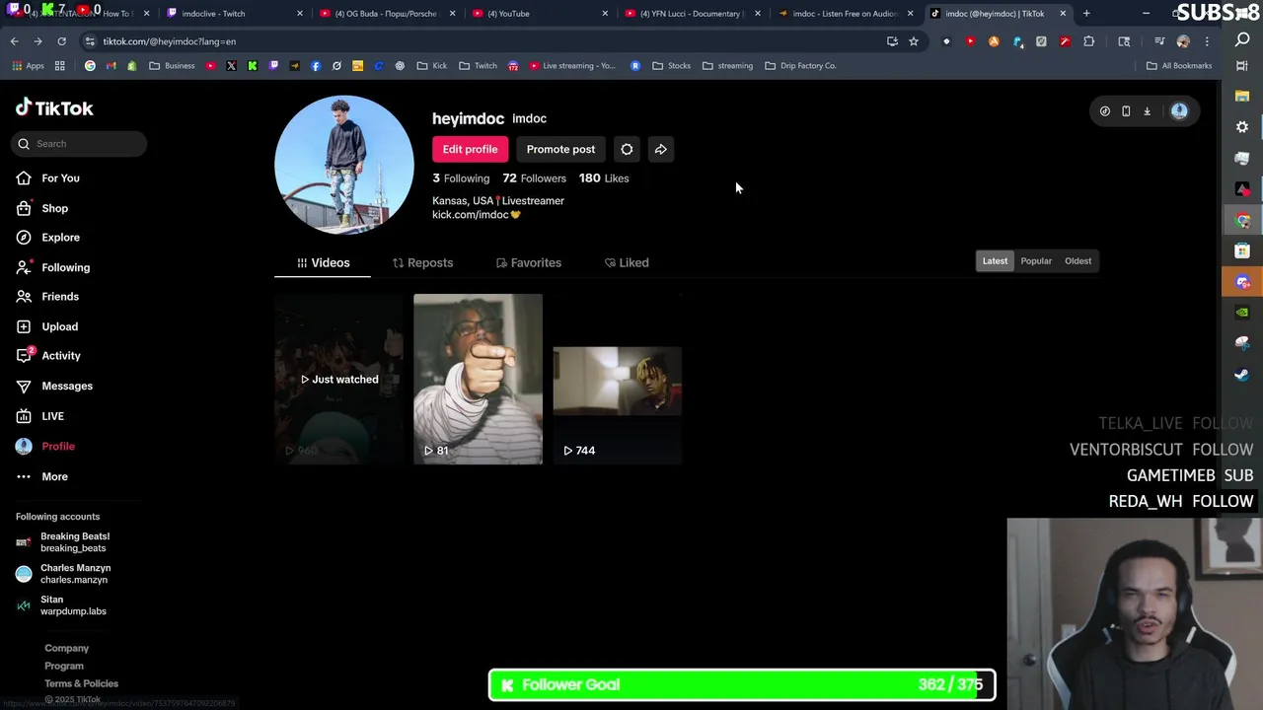Open Chrome three-dot menu

point(1207,41)
